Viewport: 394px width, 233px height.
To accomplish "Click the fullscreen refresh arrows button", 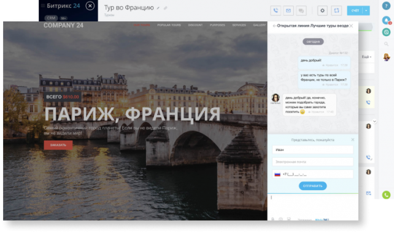I will pyautogui.click(x=336, y=10).
